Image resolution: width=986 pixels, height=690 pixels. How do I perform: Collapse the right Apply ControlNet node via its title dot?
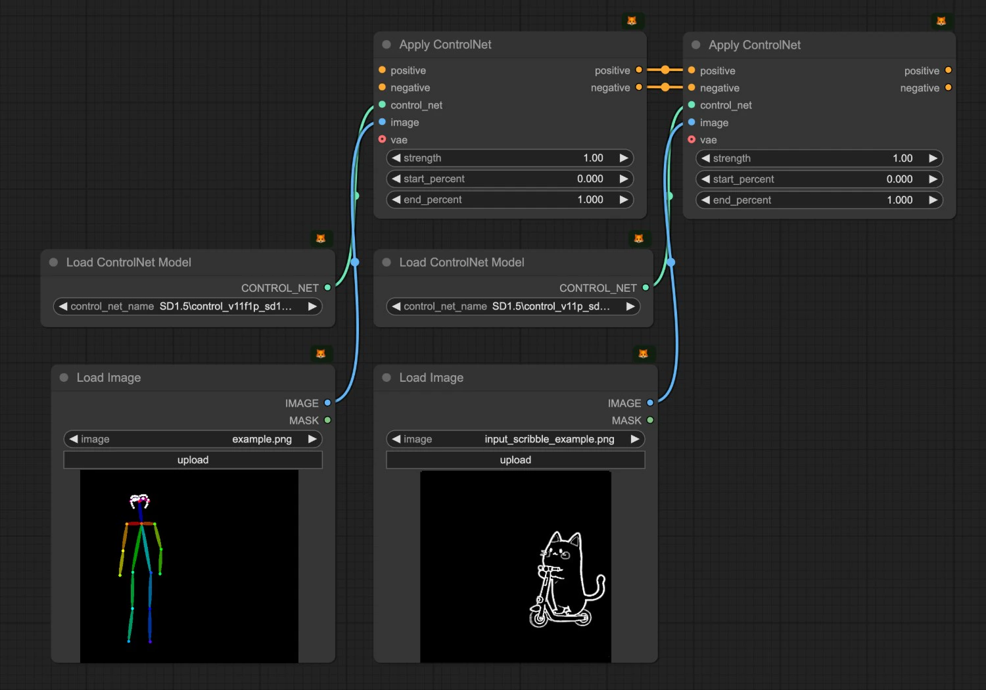coord(696,45)
